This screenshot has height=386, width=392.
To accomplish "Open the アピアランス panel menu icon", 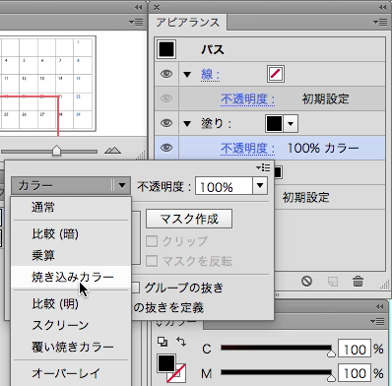I will [x=380, y=23].
